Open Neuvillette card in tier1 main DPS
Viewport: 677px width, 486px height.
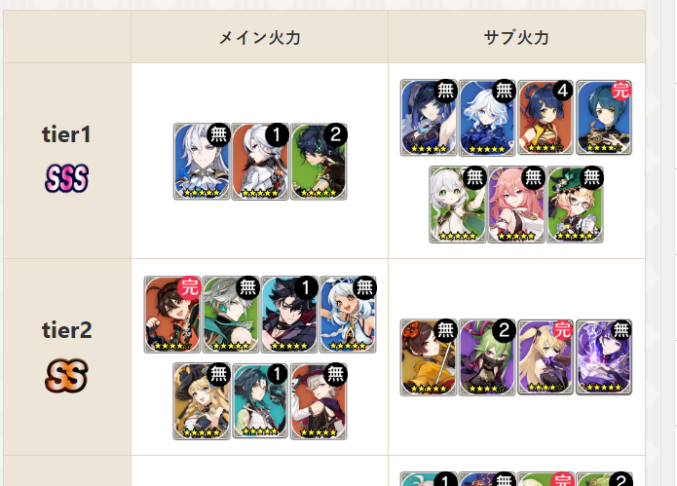coord(202,162)
